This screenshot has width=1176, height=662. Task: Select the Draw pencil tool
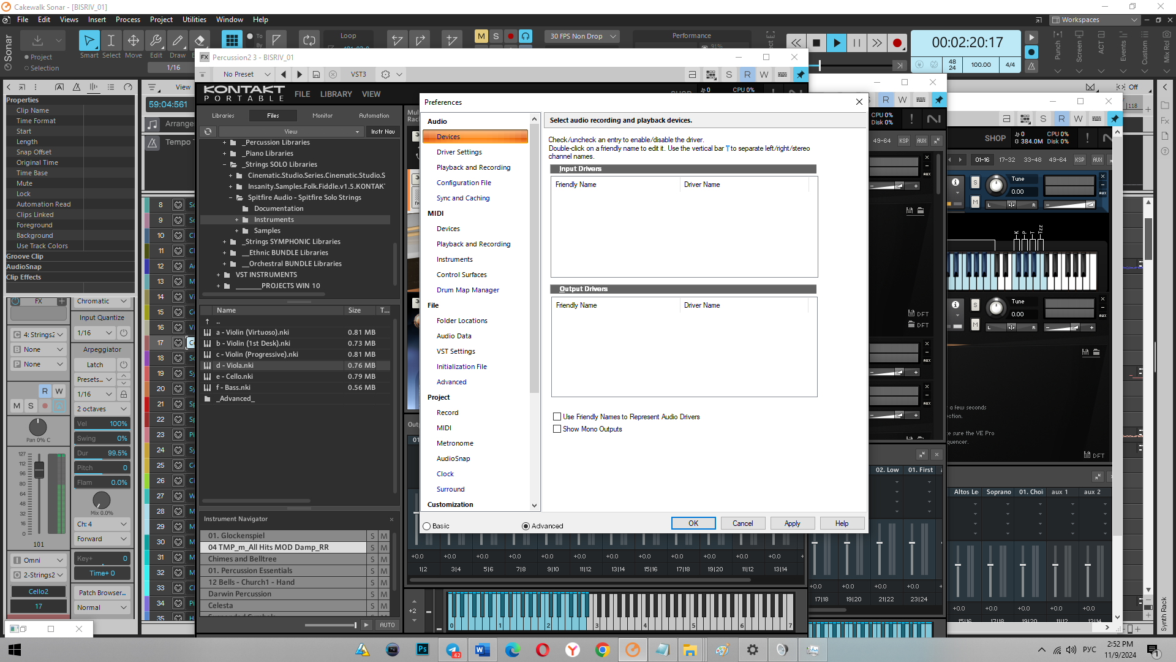178,41
